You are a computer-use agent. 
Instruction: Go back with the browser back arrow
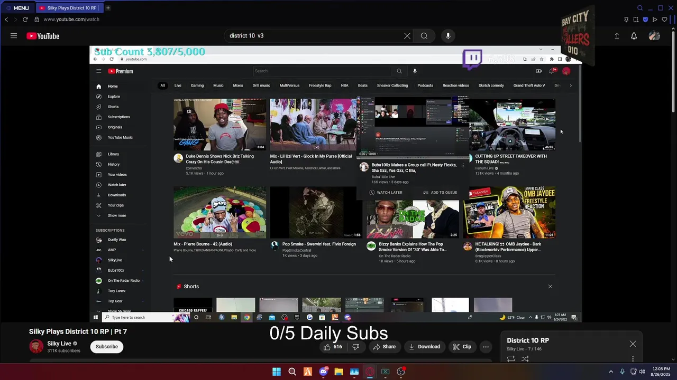tap(6, 20)
